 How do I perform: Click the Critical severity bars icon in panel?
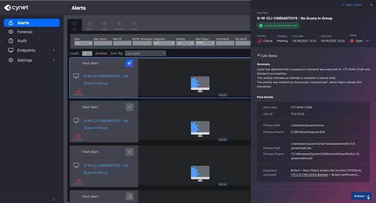(x=259, y=41)
